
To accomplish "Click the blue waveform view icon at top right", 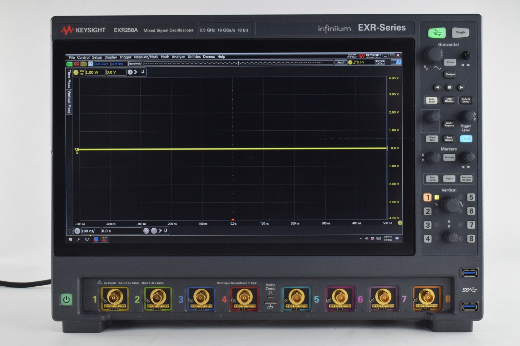I will (x=399, y=62).
